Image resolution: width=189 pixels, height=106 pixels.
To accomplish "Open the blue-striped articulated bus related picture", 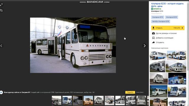I will click(177, 55).
